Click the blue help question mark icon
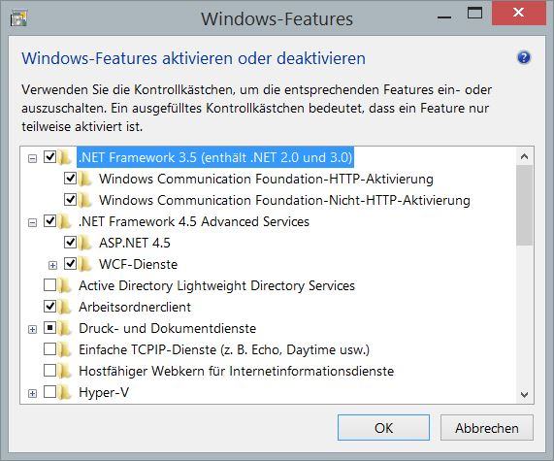 coord(524,57)
